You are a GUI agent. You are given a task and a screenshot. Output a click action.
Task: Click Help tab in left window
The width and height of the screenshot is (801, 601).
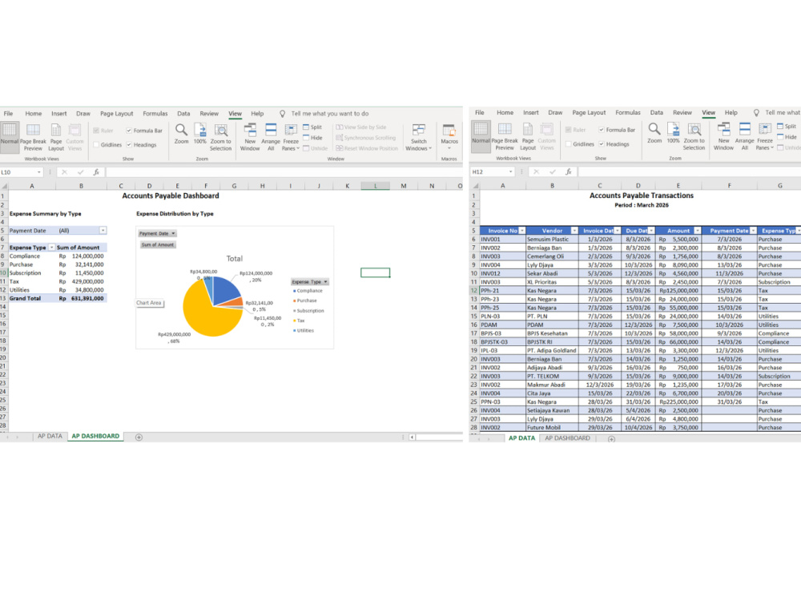[x=257, y=114]
